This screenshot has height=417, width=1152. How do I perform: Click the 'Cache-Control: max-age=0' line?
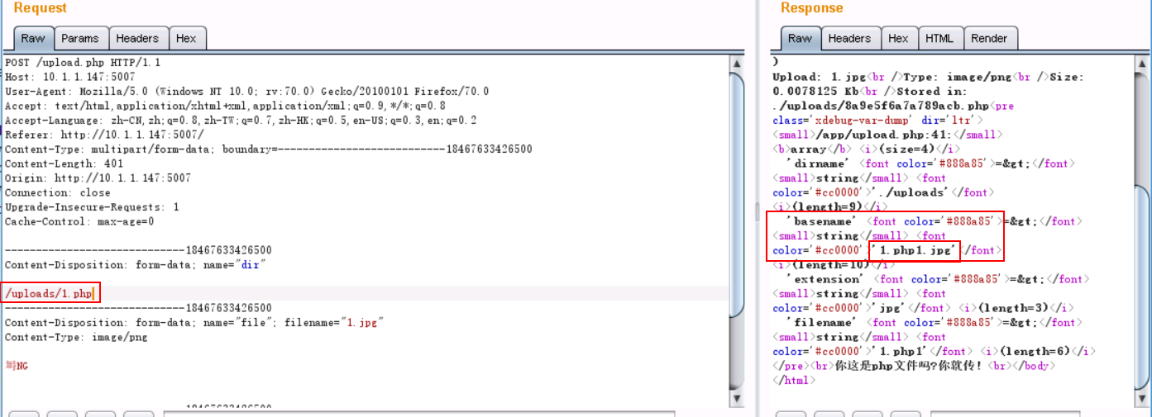click(x=79, y=221)
